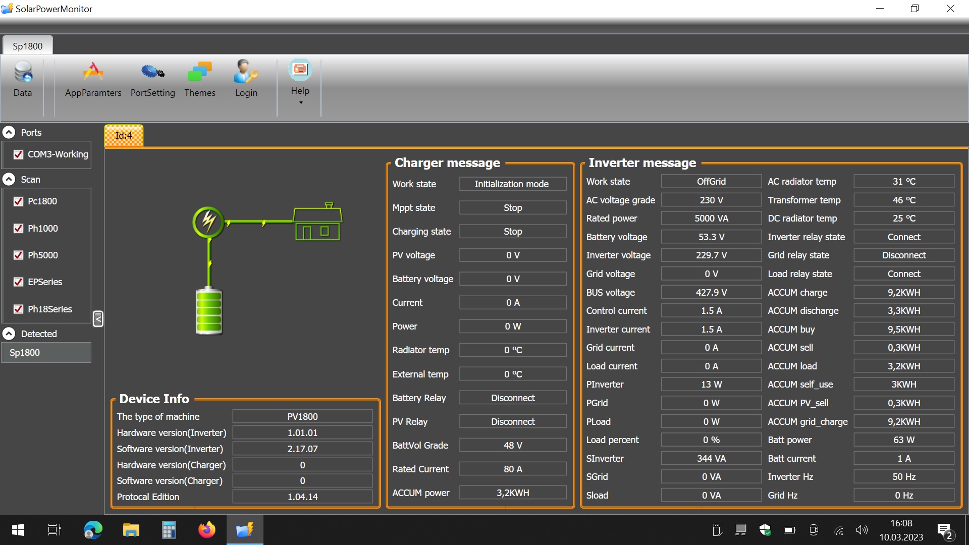Click the battery icon in diagram

pyautogui.click(x=209, y=311)
